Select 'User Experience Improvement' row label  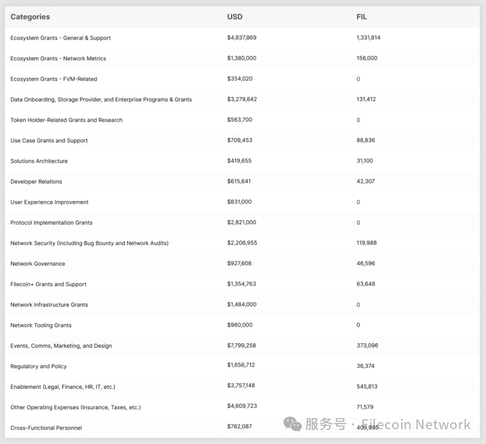[x=49, y=202]
